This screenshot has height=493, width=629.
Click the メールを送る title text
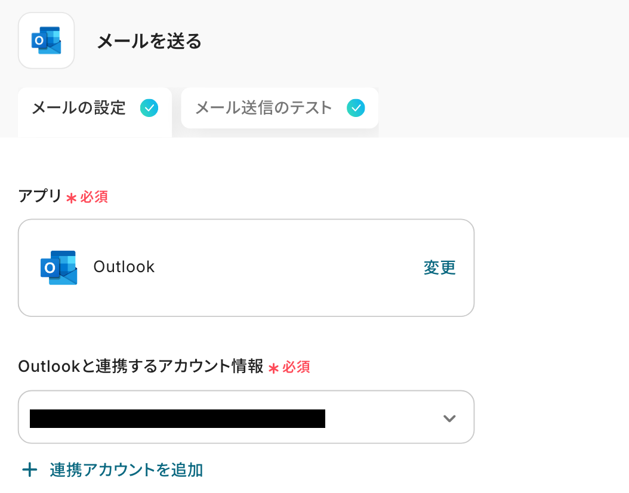click(149, 41)
